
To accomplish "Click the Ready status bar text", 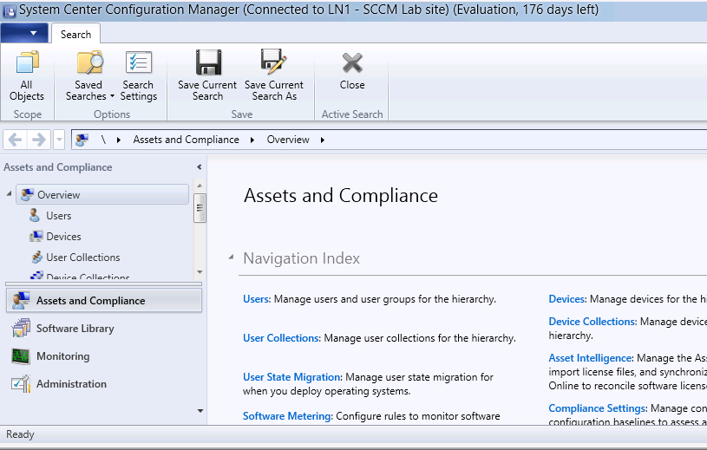I will click(x=20, y=434).
